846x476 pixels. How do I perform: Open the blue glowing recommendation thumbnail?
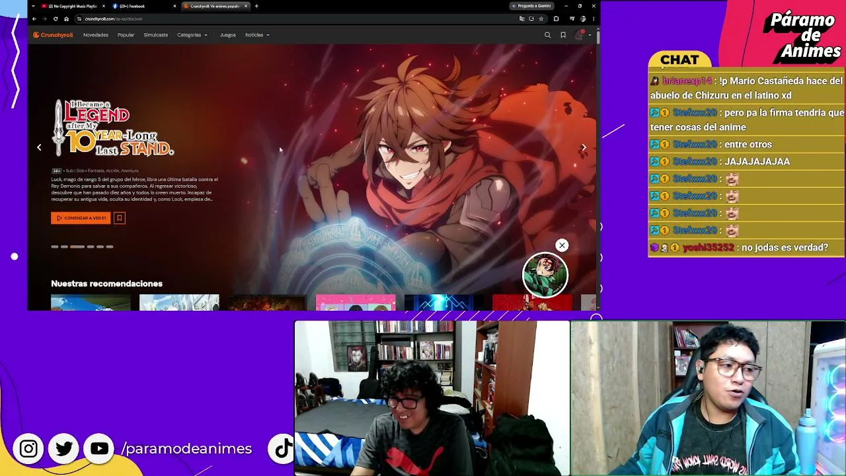(443, 302)
